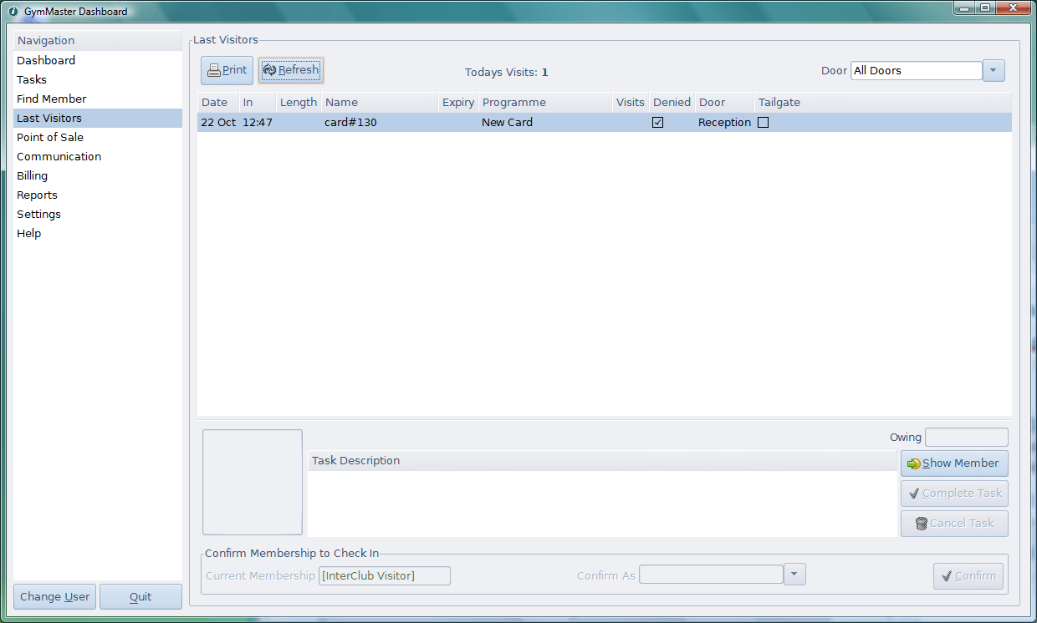Click the Confirm As combo field

coord(711,575)
